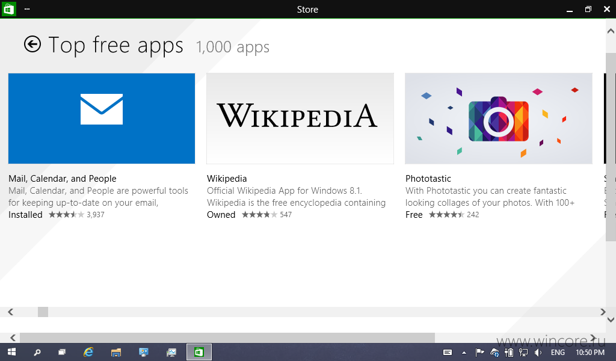Click the app list horizontal scroll left arrow
616x361 pixels.
11,312
